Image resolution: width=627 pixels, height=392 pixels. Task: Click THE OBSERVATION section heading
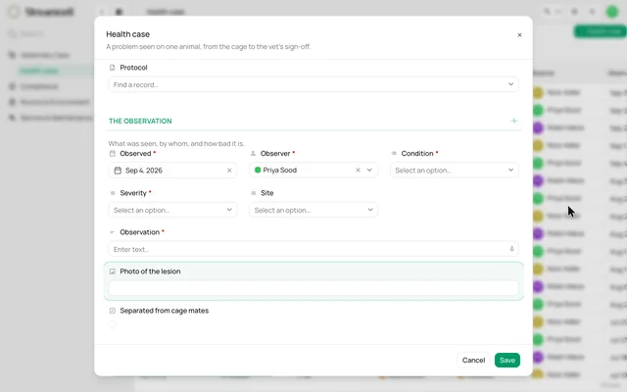[x=140, y=122]
